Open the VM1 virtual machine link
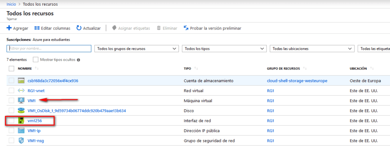The width and height of the screenshot is (390, 154). coord(32,101)
